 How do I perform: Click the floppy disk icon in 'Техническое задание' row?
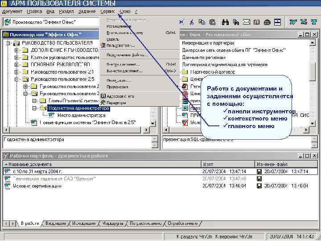[x=259, y=179]
